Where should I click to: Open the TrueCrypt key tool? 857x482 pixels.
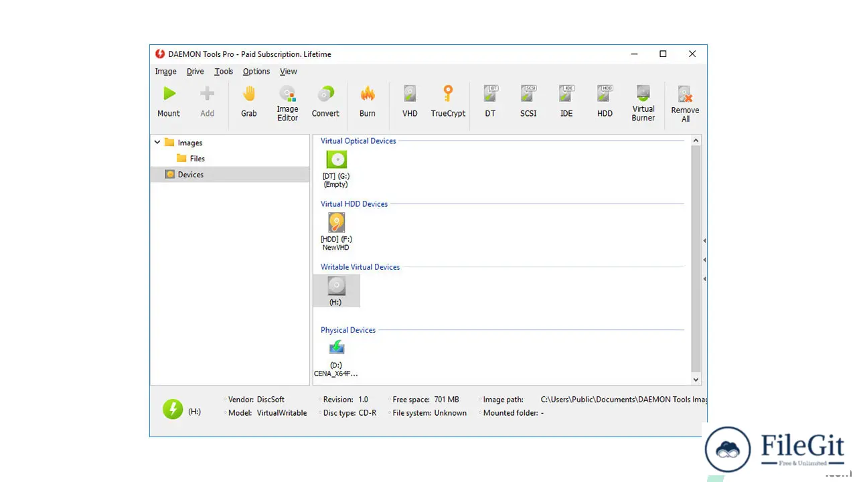[448, 94]
